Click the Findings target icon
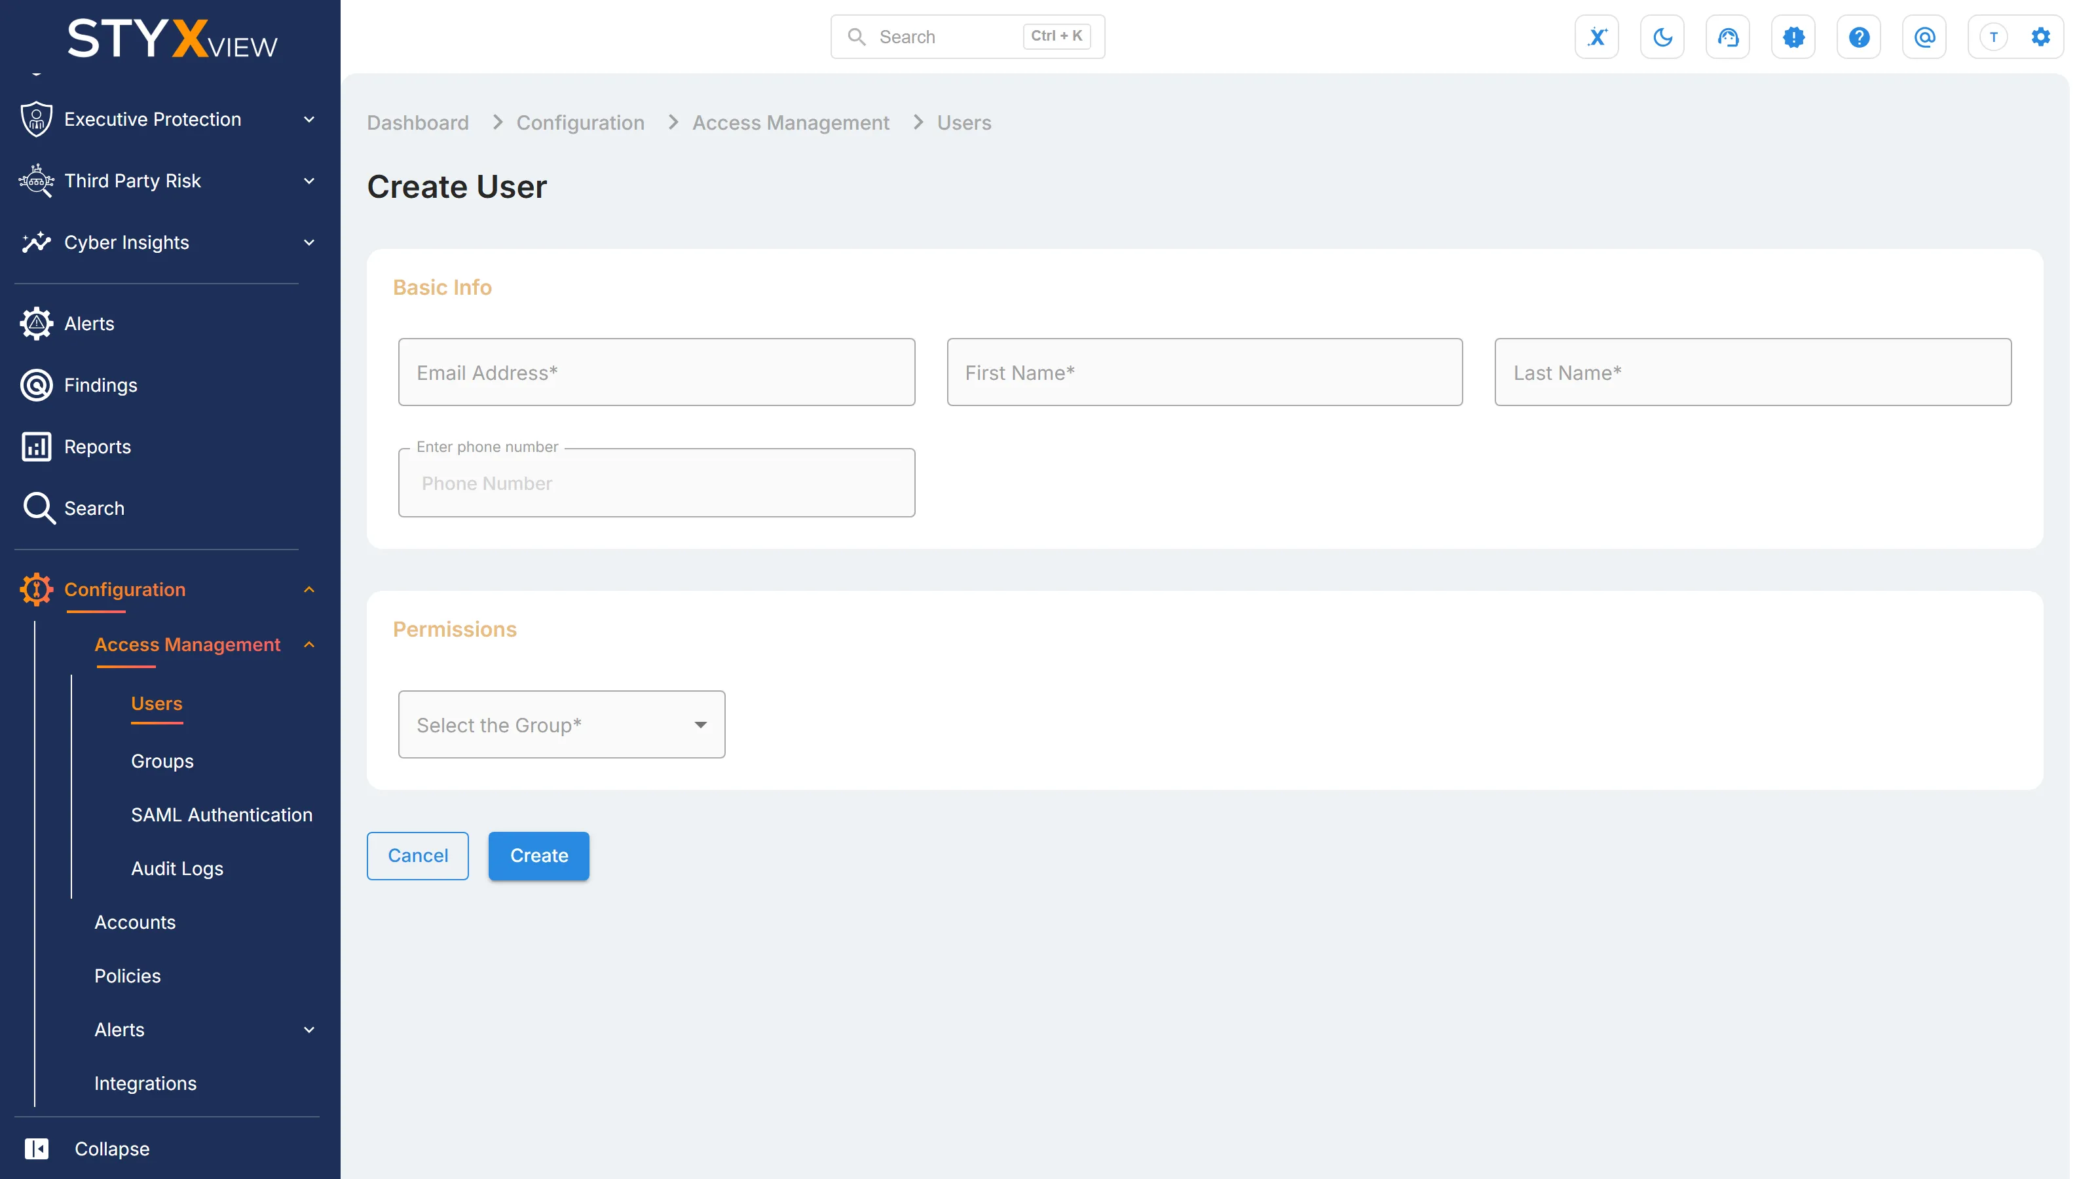 point(37,385)
